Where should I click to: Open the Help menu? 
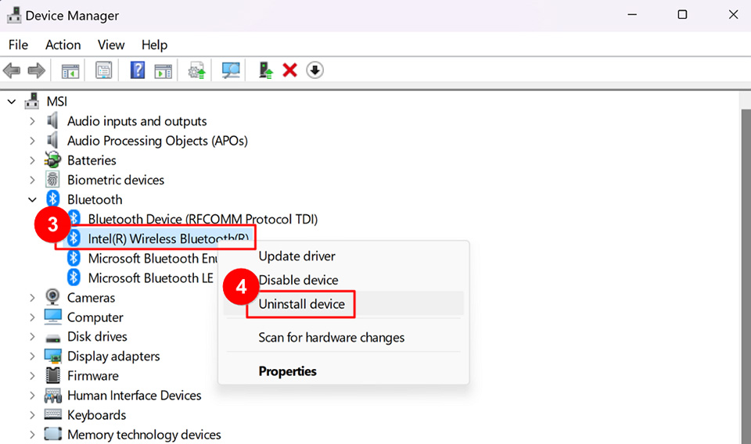click(154, 45)
